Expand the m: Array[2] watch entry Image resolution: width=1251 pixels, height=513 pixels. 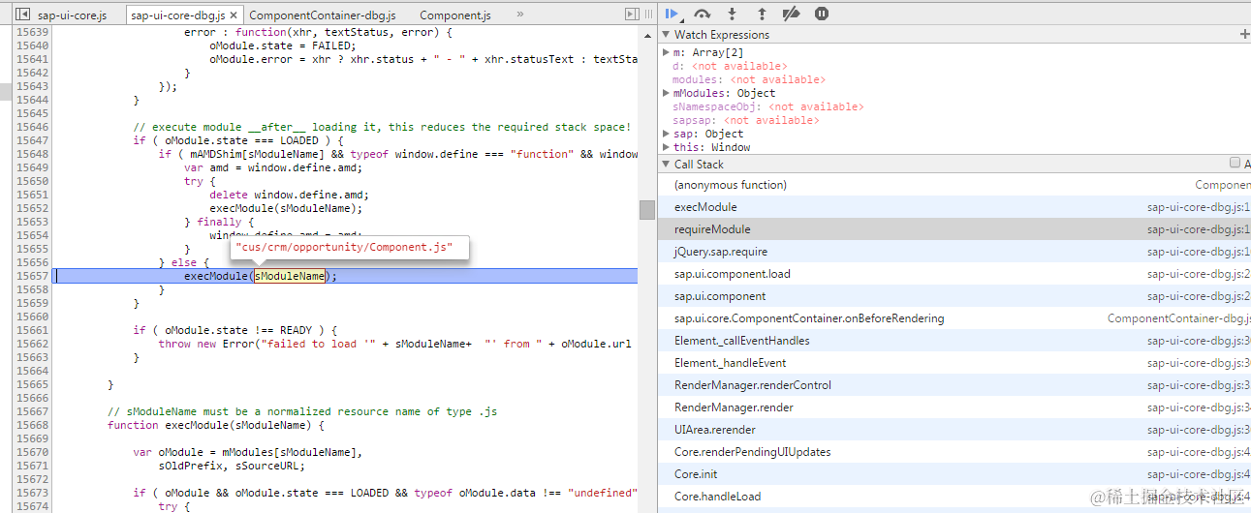[666, 52]
